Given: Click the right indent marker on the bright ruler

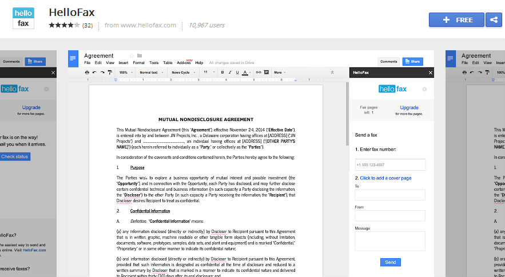Looking at the screenshot, I should tap(295, 80).
